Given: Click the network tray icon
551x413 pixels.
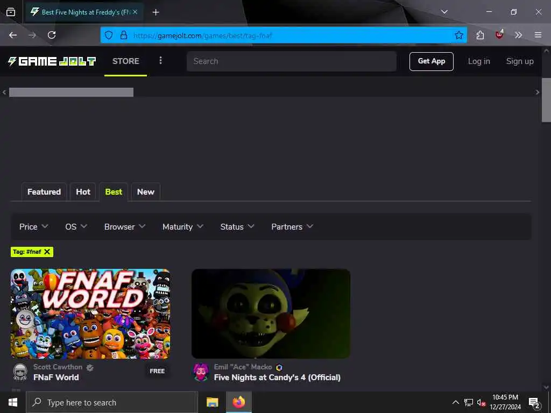Looking at the screenshot, I should pyautogui.click(x=469, y=403).
